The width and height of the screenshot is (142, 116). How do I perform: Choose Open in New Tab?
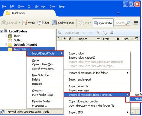coord(42,65)
